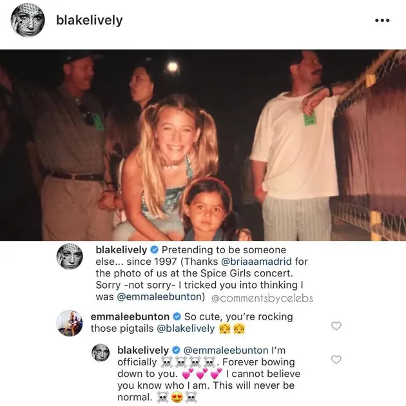Viewport: 406px width, 406px height.
Task: Open emmaleebunton username on the comment
Action: 130,316
